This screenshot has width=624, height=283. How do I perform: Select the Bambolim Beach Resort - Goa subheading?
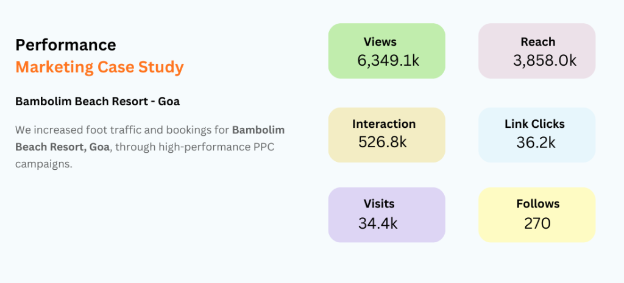point(97,102)
